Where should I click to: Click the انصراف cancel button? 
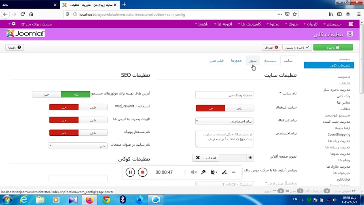click(271, 47)
